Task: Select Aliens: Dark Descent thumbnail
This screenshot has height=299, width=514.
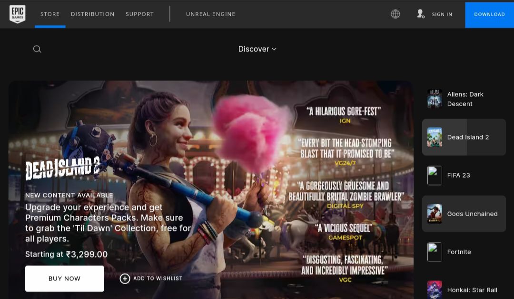Action: pyautogui.click(x=435, y=99)
